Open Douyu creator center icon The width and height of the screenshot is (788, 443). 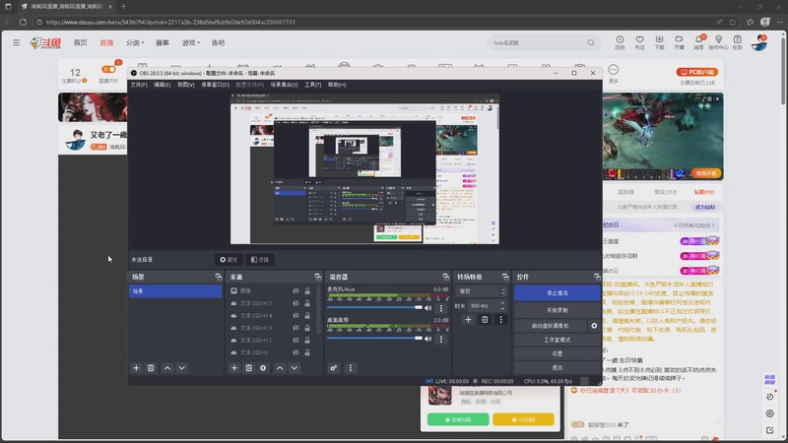click(x=719, y=42)
